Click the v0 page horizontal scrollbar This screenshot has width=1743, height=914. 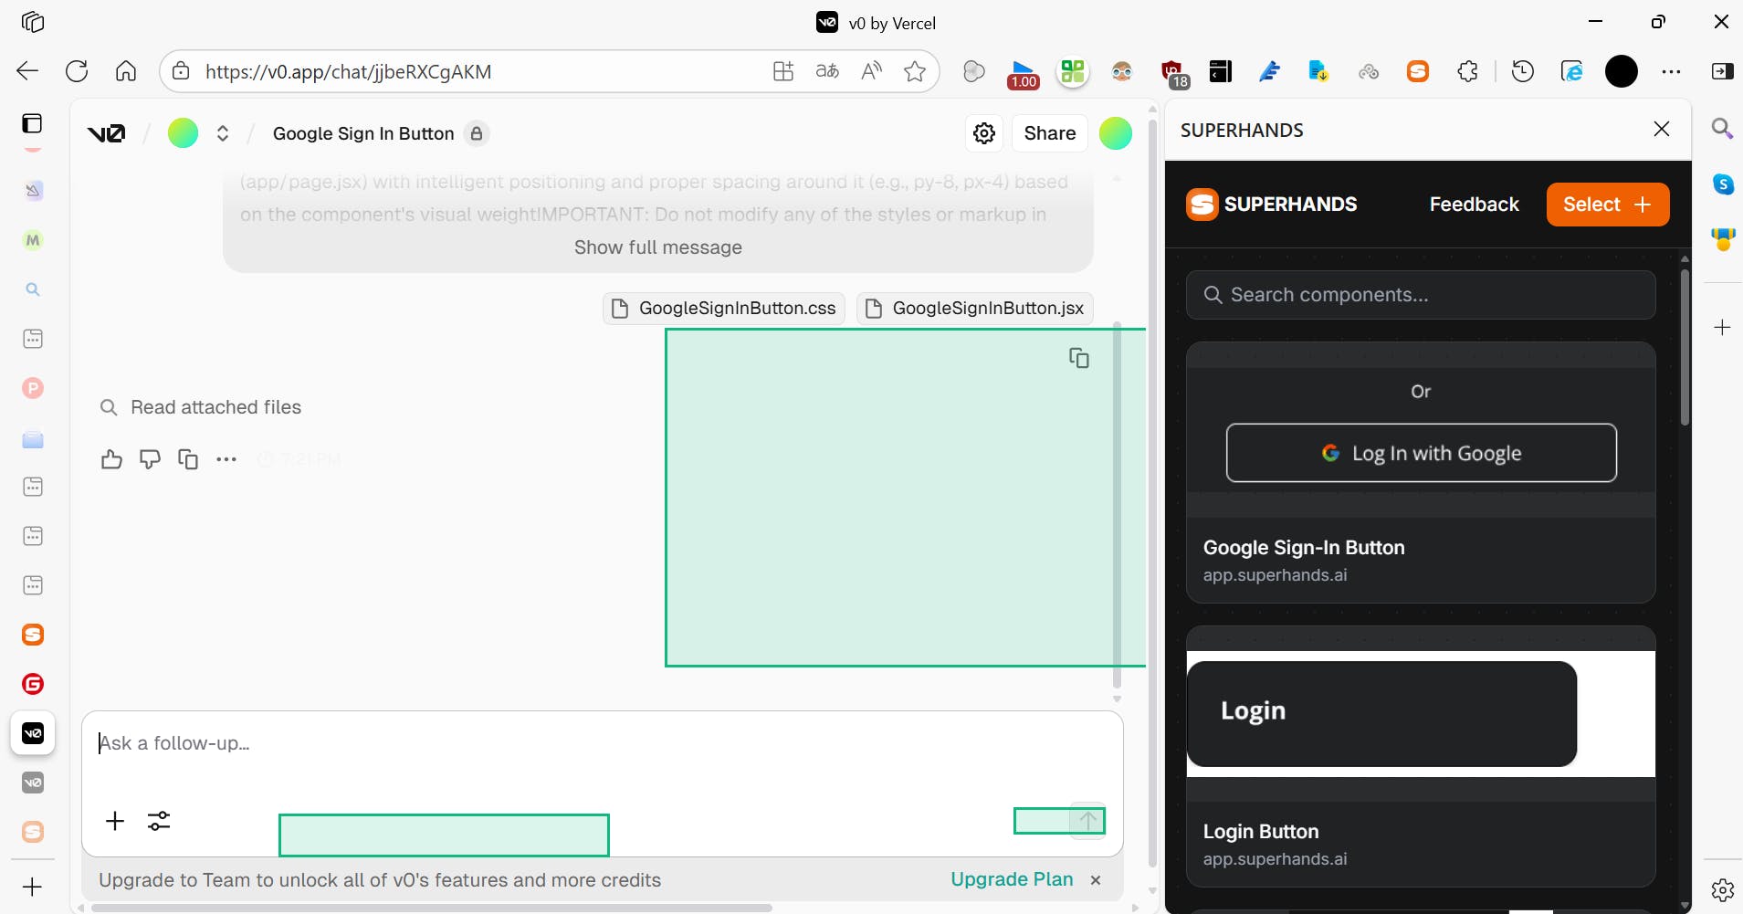(x=431, y=908)
